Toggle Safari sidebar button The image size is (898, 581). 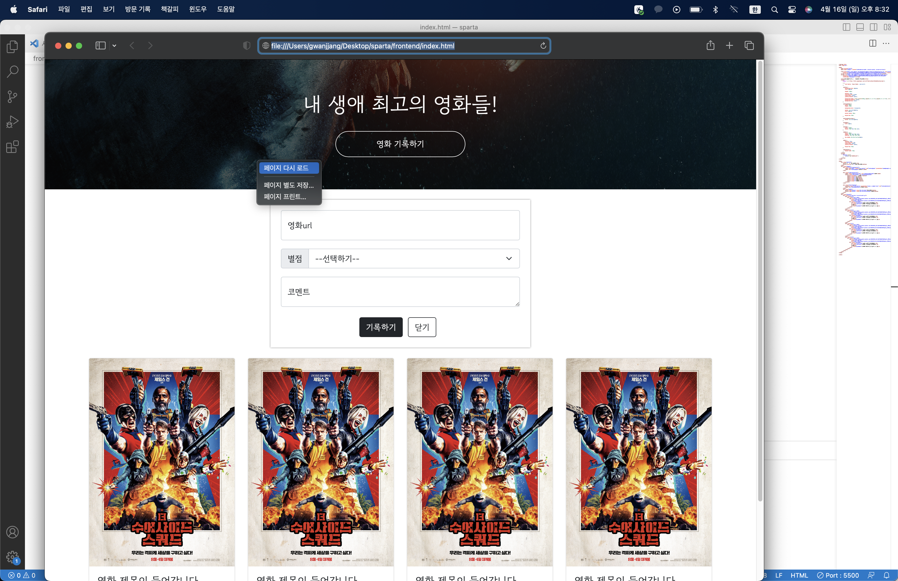pos(100,46)
